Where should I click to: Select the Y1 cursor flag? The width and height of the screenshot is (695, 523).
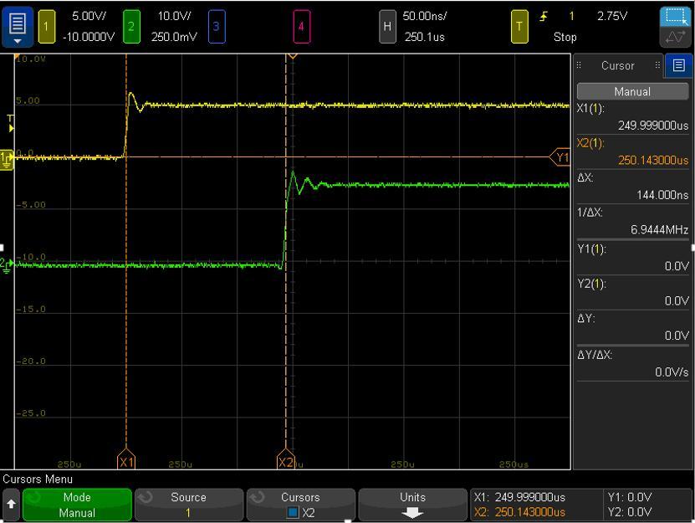[560, 157]
